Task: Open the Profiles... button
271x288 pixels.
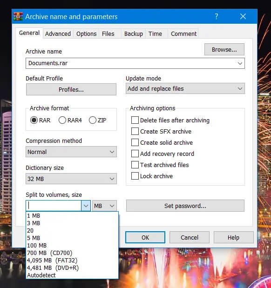Action: pyautogui.click(x=71, y=89)
